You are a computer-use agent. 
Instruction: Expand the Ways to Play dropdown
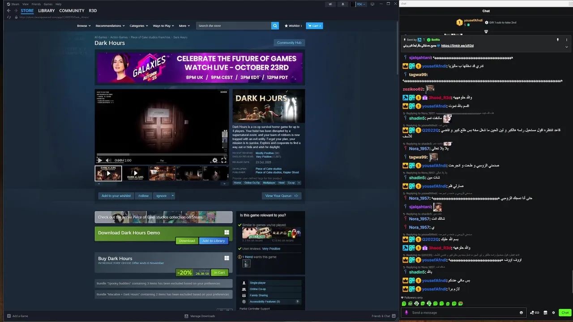pos(163,25)
